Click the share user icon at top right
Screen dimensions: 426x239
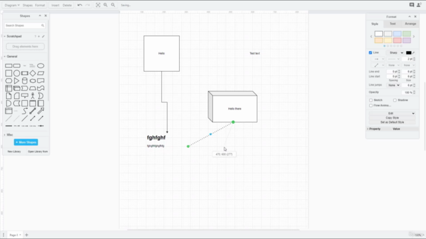[419, 5]
